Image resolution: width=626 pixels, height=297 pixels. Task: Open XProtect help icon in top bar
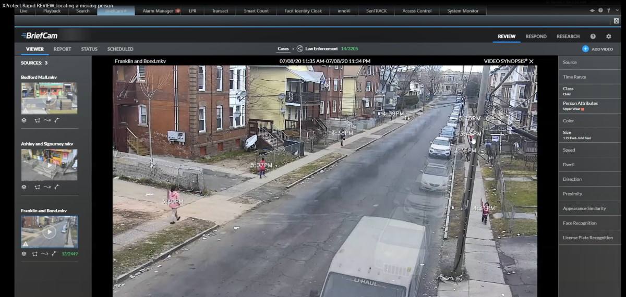click(x=600, y=10)
